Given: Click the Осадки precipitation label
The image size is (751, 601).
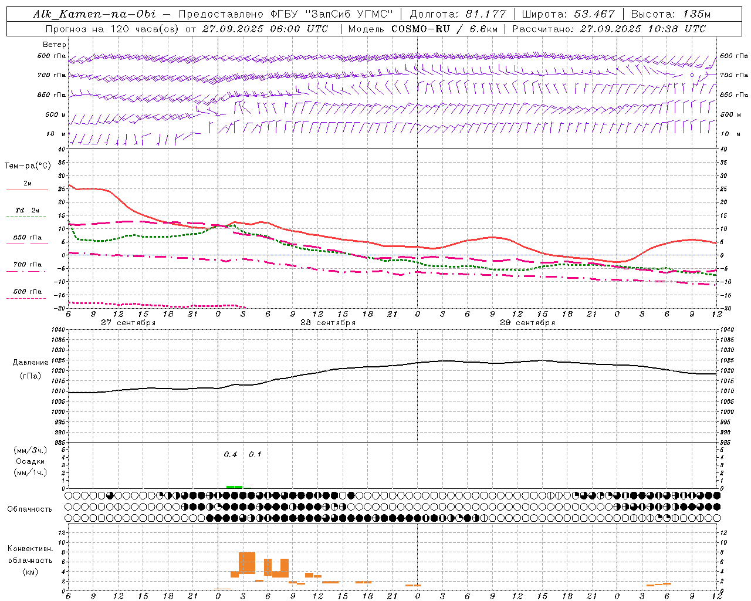Looking at the screenshot, I should [30, 461].
